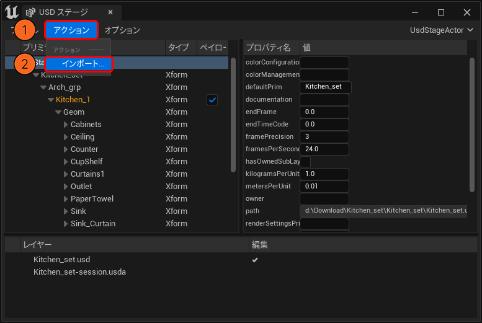
Task: Expand the Cabinets tree node
Action: pyautogui.click(x=66, y=125)
